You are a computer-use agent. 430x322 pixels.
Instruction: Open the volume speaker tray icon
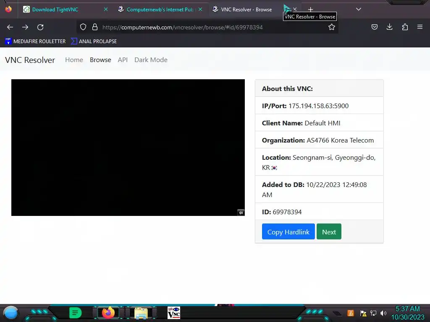pyautogui.click(x=383, y=313)
